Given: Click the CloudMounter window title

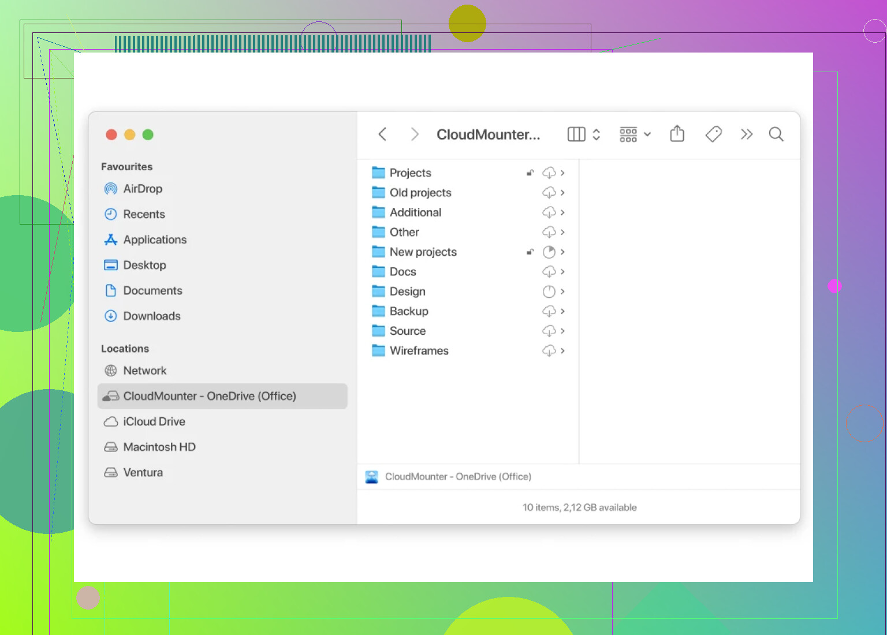Looking at the screenshot, I should point(489,135).
